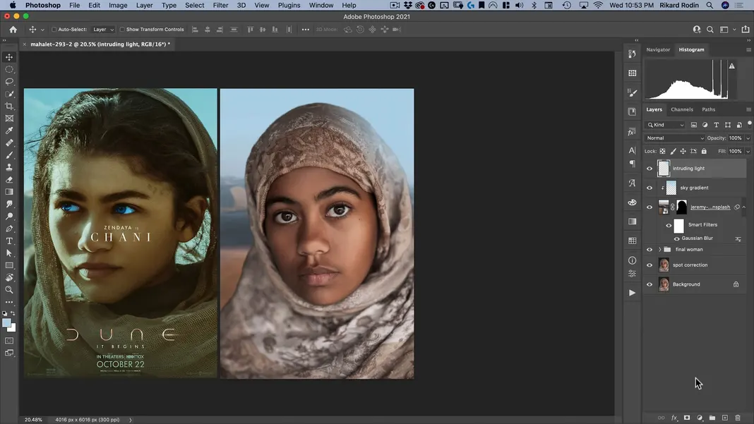Image resolution: width=754 pixels, height=424 pixels.
Task: Select the Horizontal Type tool
Action: [9, 241]
